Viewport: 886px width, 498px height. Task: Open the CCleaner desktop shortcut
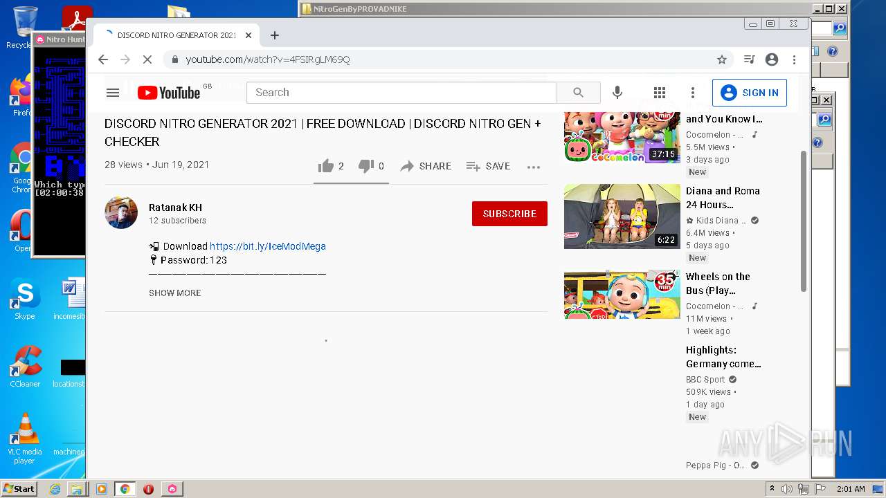25,367
